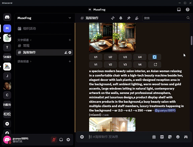
Task: Open the gift Nitro icon
Action: 154,137
